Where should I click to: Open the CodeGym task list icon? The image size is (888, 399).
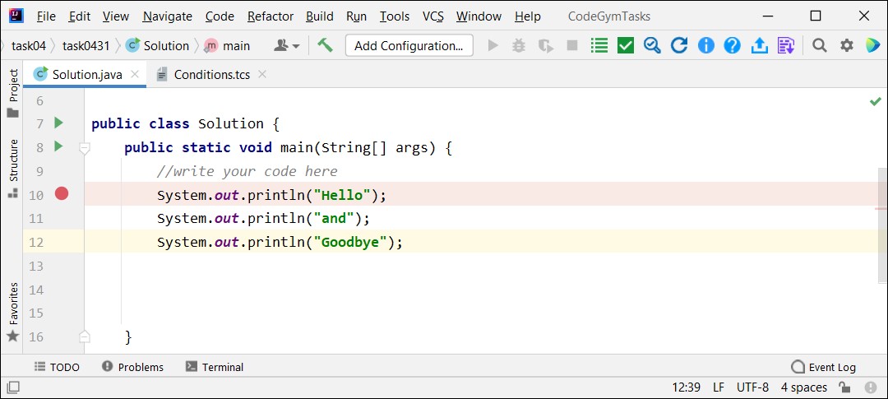[599, 45]
